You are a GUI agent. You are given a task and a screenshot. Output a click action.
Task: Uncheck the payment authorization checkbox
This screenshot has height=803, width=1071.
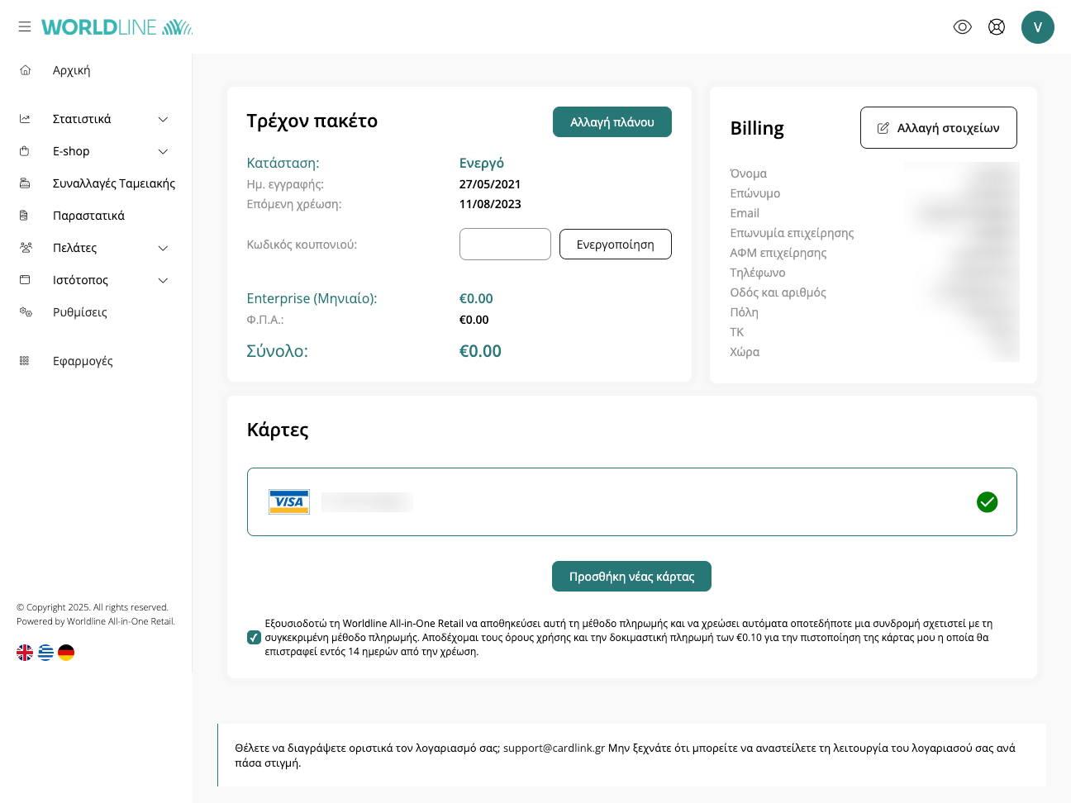click(254, 638)
